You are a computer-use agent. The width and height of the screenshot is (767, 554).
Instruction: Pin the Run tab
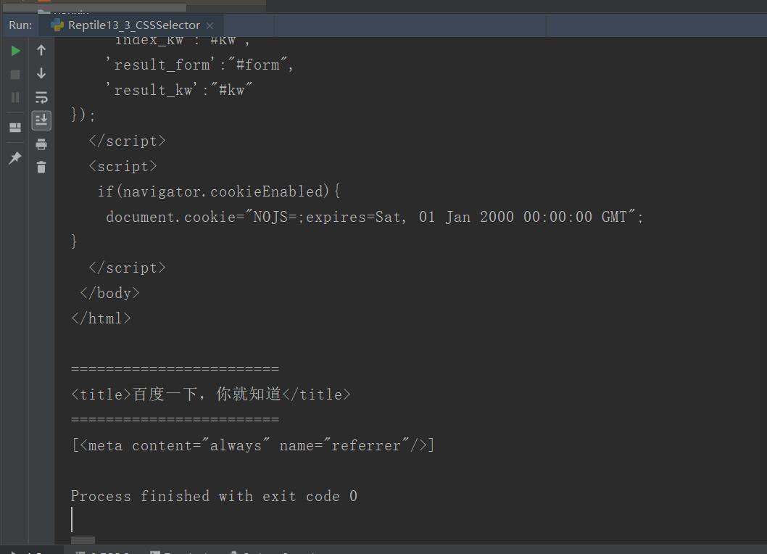tap(15, 157)
